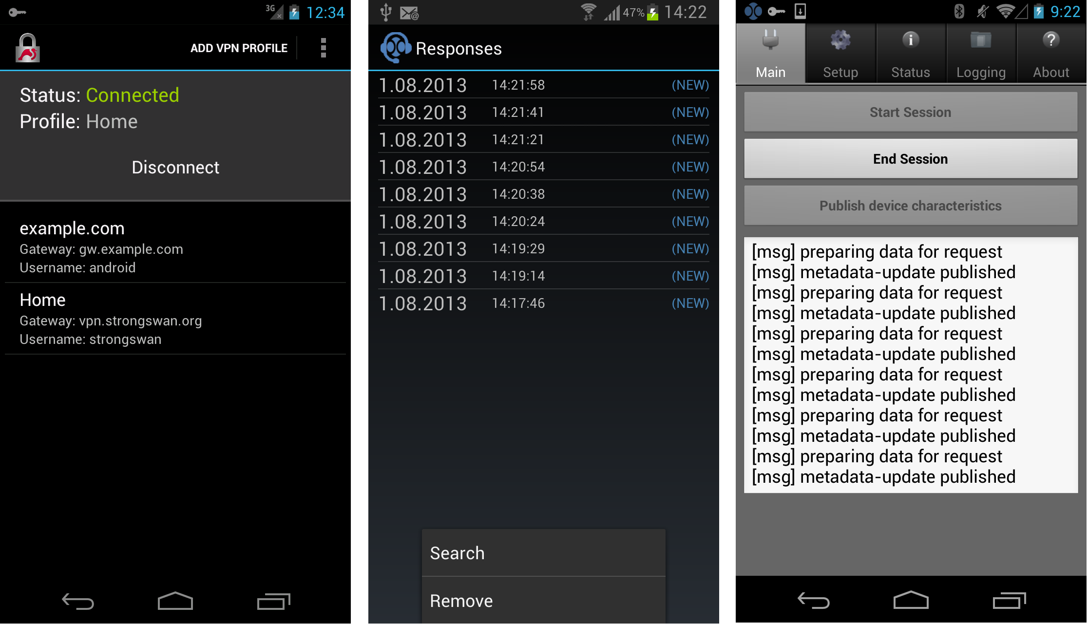
Task: Click the newest response entry 14:21:58
Action: click(542, 84)
